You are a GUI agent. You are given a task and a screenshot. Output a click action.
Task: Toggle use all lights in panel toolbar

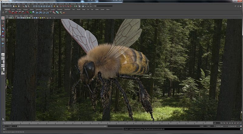[x=40, y=18]
